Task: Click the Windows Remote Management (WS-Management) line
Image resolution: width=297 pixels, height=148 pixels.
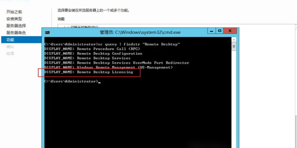Action: pos(108,67)
